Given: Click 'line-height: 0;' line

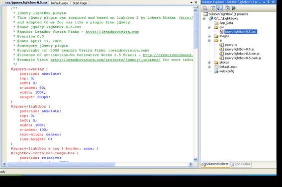Looking at the screenshot, I should coord(36,139).
